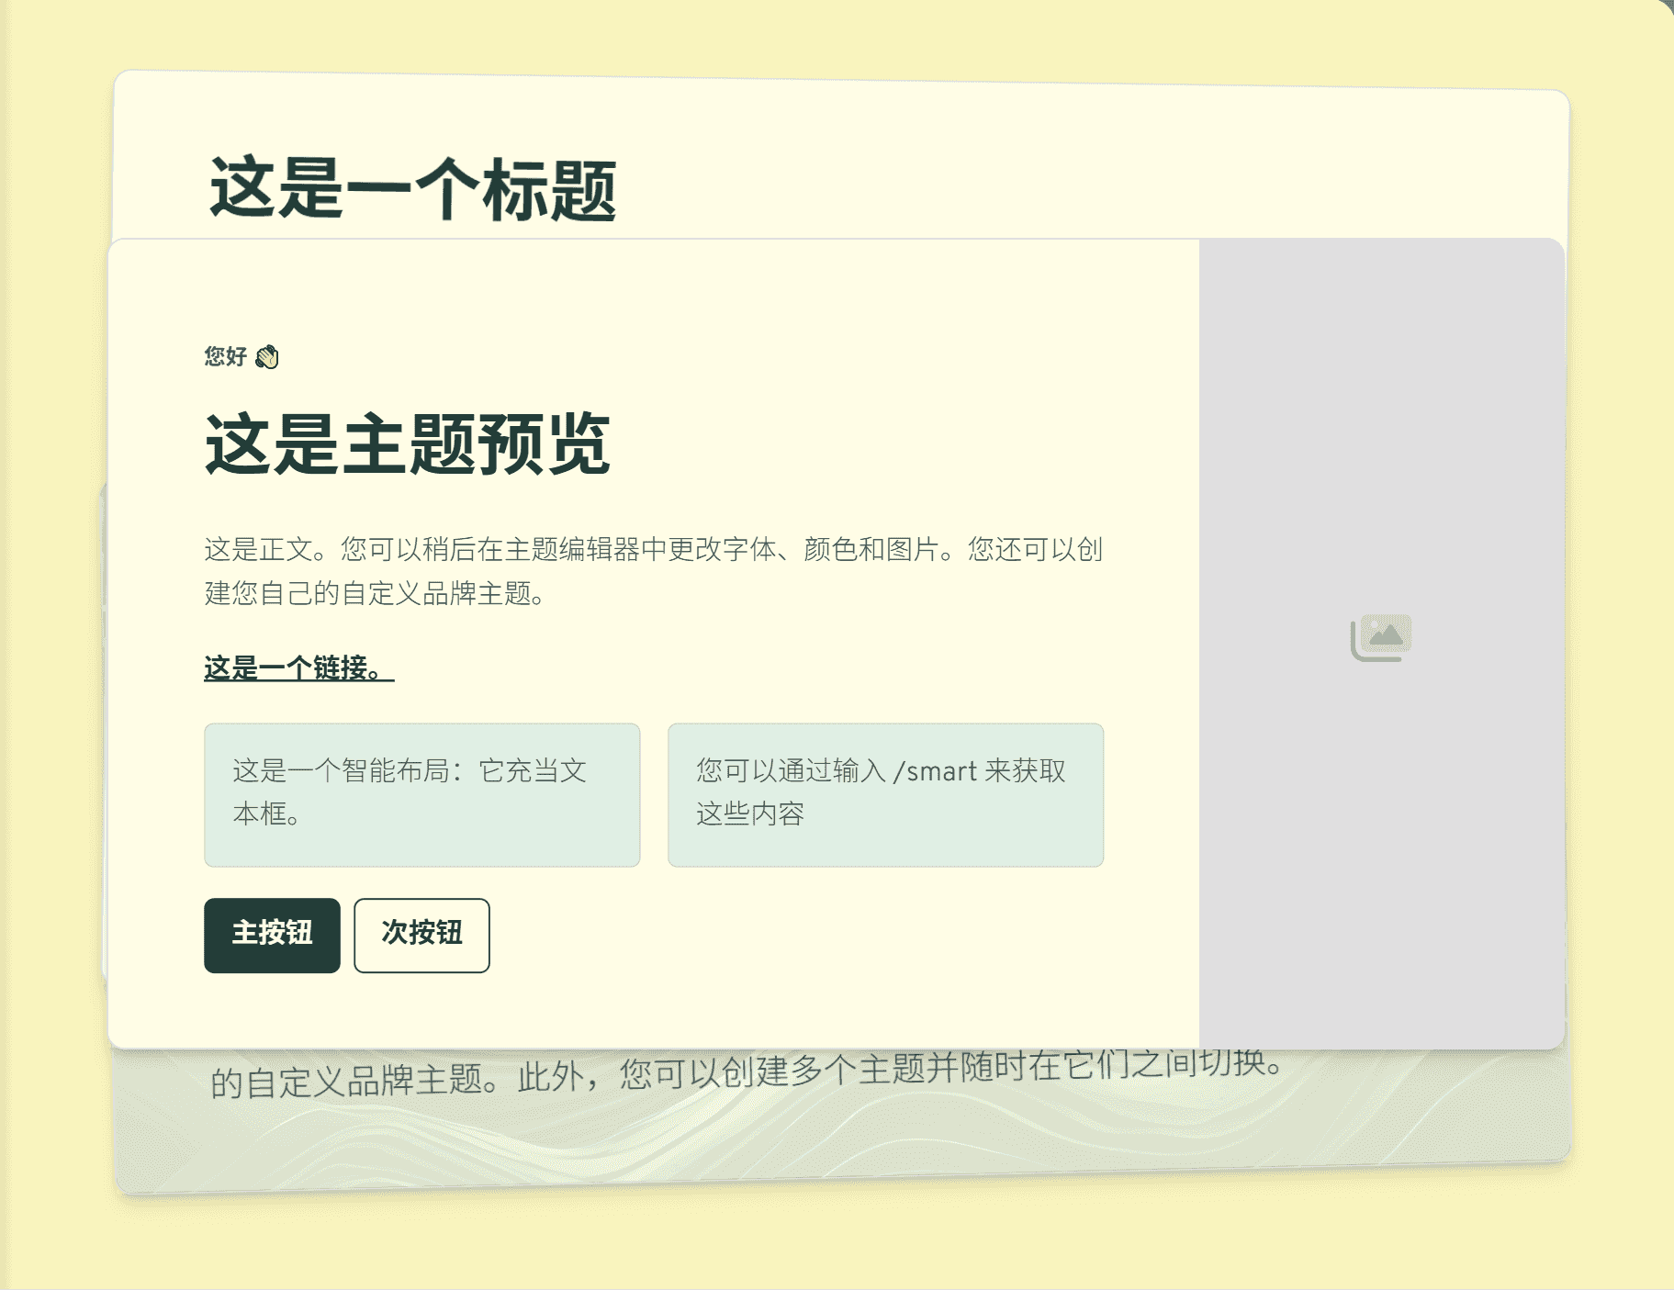Click the waving hand emoji

point(267,356)
